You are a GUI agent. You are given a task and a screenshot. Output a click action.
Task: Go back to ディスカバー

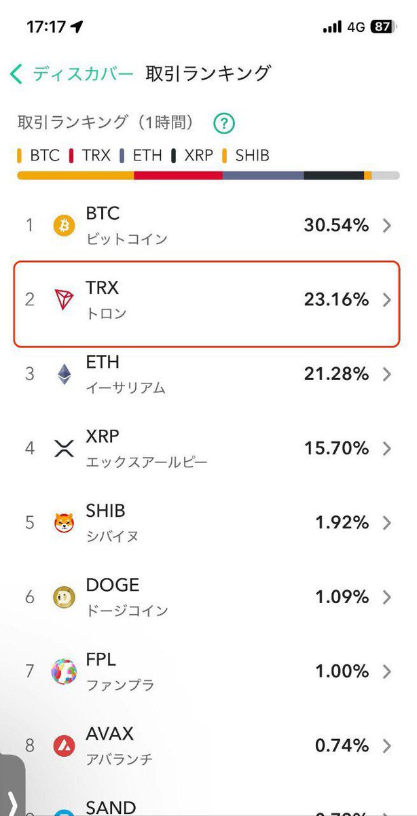[83, 73]
